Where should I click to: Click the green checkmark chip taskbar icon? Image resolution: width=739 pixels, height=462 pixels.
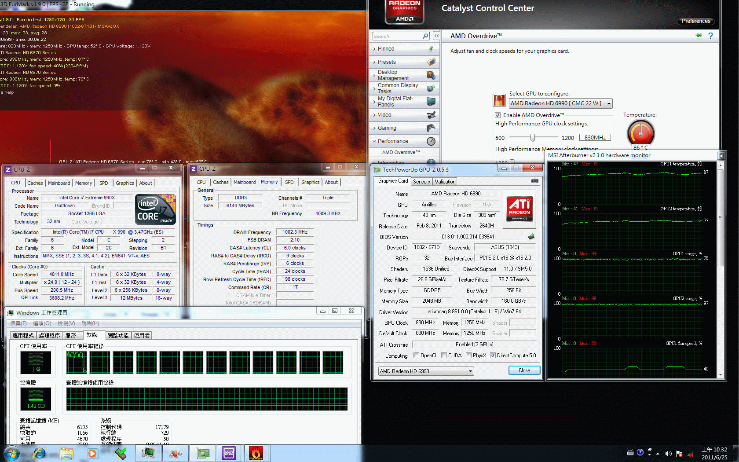121,453
